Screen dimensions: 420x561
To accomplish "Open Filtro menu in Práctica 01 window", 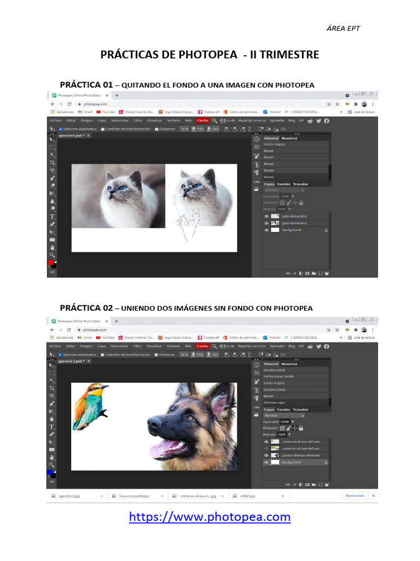I will [x=138, y=121].
